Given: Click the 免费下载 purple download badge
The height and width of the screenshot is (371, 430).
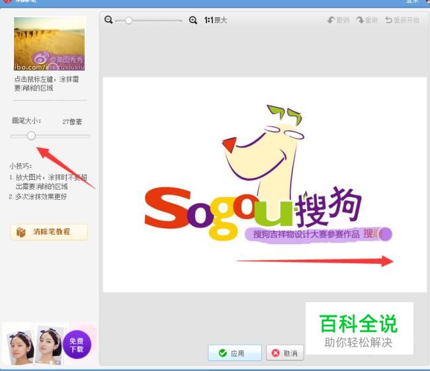Looking at the screenshot, I should tap(77, 345).
